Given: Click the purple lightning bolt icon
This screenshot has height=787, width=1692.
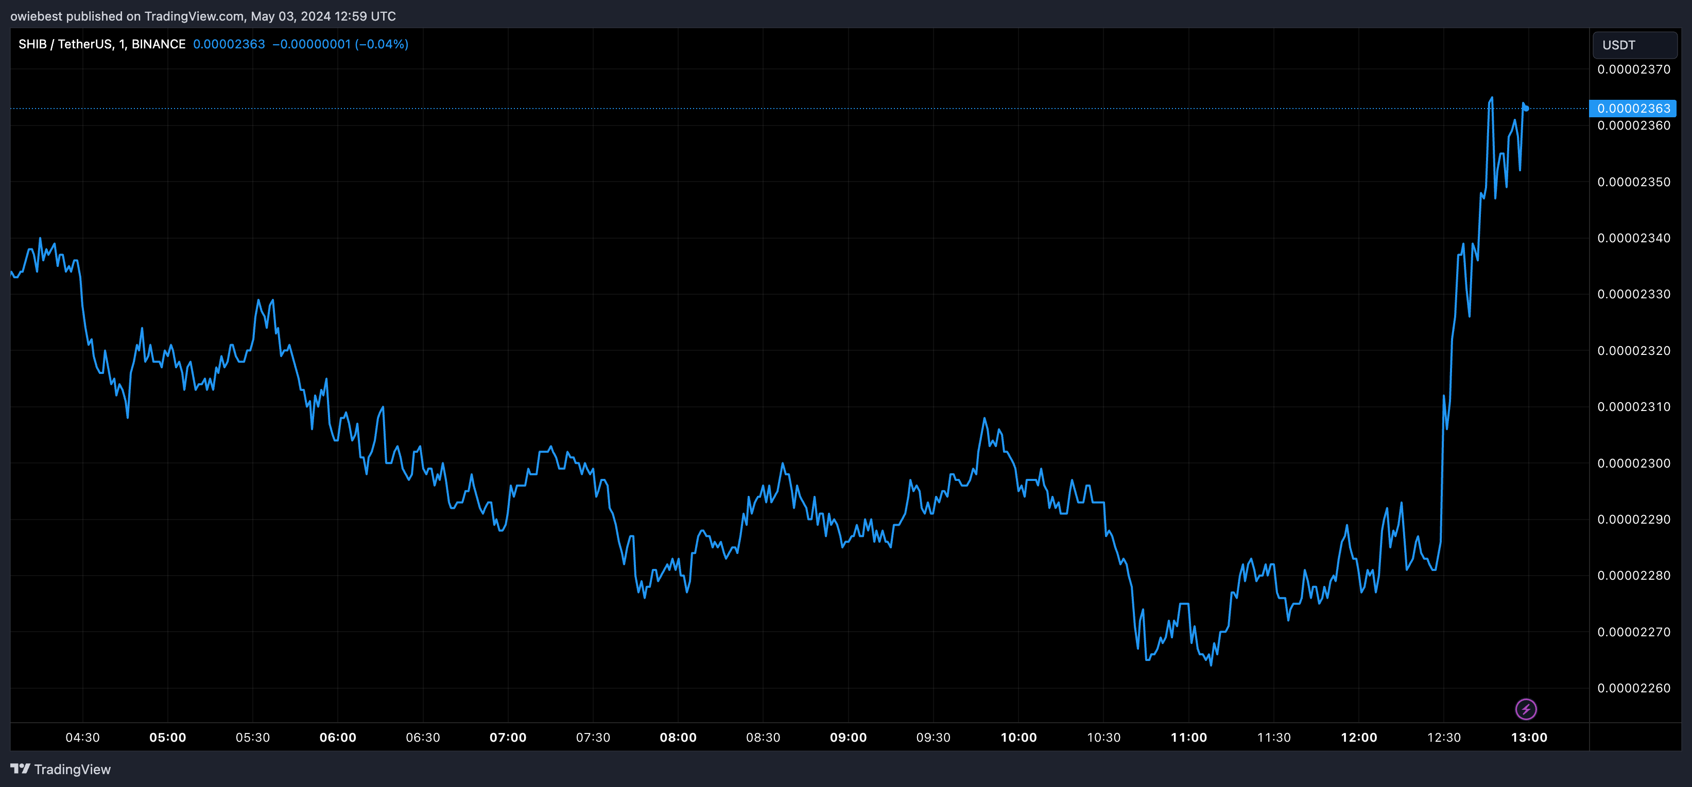Looking at the screenshot, I should [x=1525, y=709].
